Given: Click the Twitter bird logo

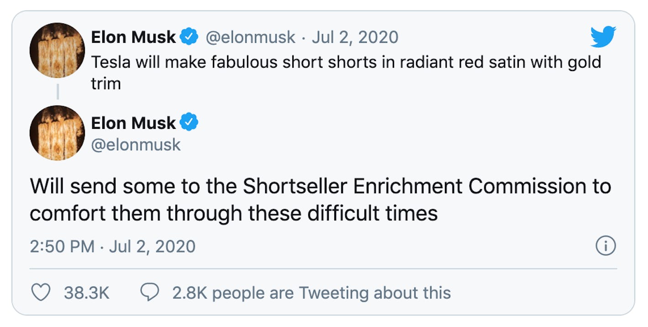Looking at the screenshot, I should point(604,37).
